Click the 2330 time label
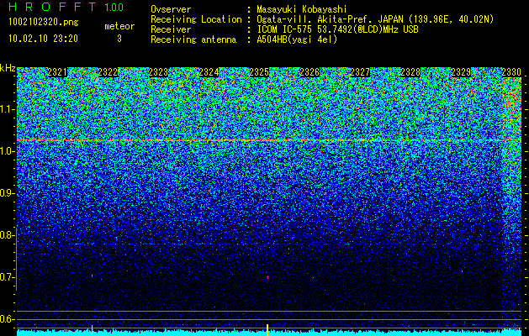Screen dimensions: 529x336 click(511, 72)
